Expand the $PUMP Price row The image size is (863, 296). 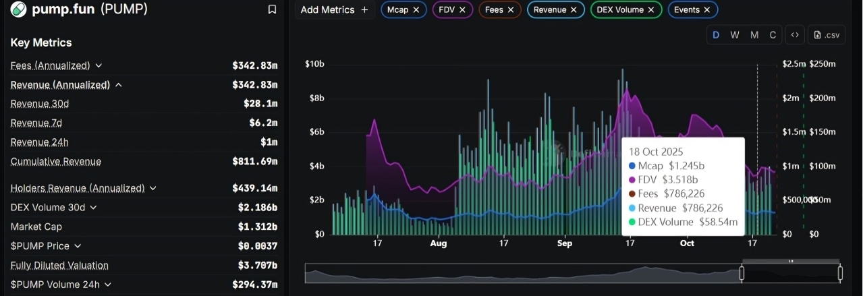click(78, 246)
